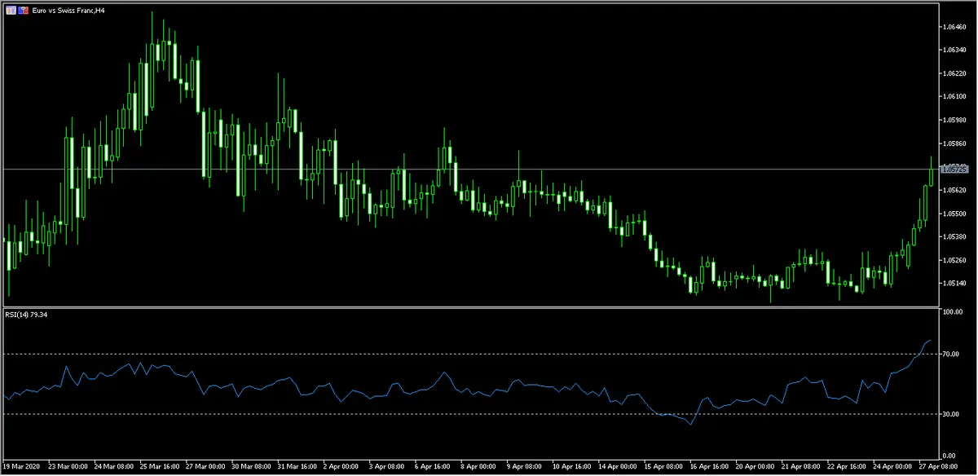Click the Euro vs Swiss Franc,H4 chart title
This screenshot has width=978, height=476.
point(71,10)
